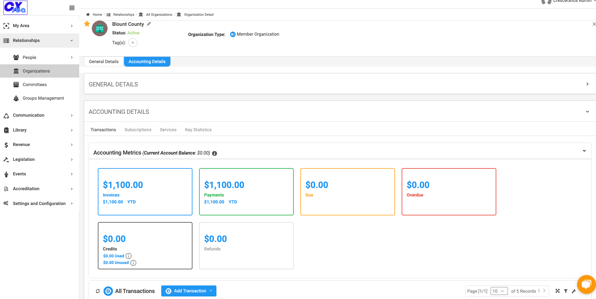Toggle the favorite star for Blount County
Screen dimensions: 596x299
tap(87, 24)
